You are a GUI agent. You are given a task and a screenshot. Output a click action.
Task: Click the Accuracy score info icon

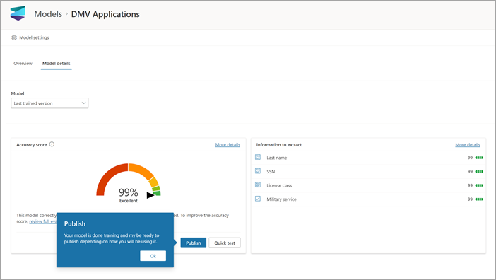[52, 144]
